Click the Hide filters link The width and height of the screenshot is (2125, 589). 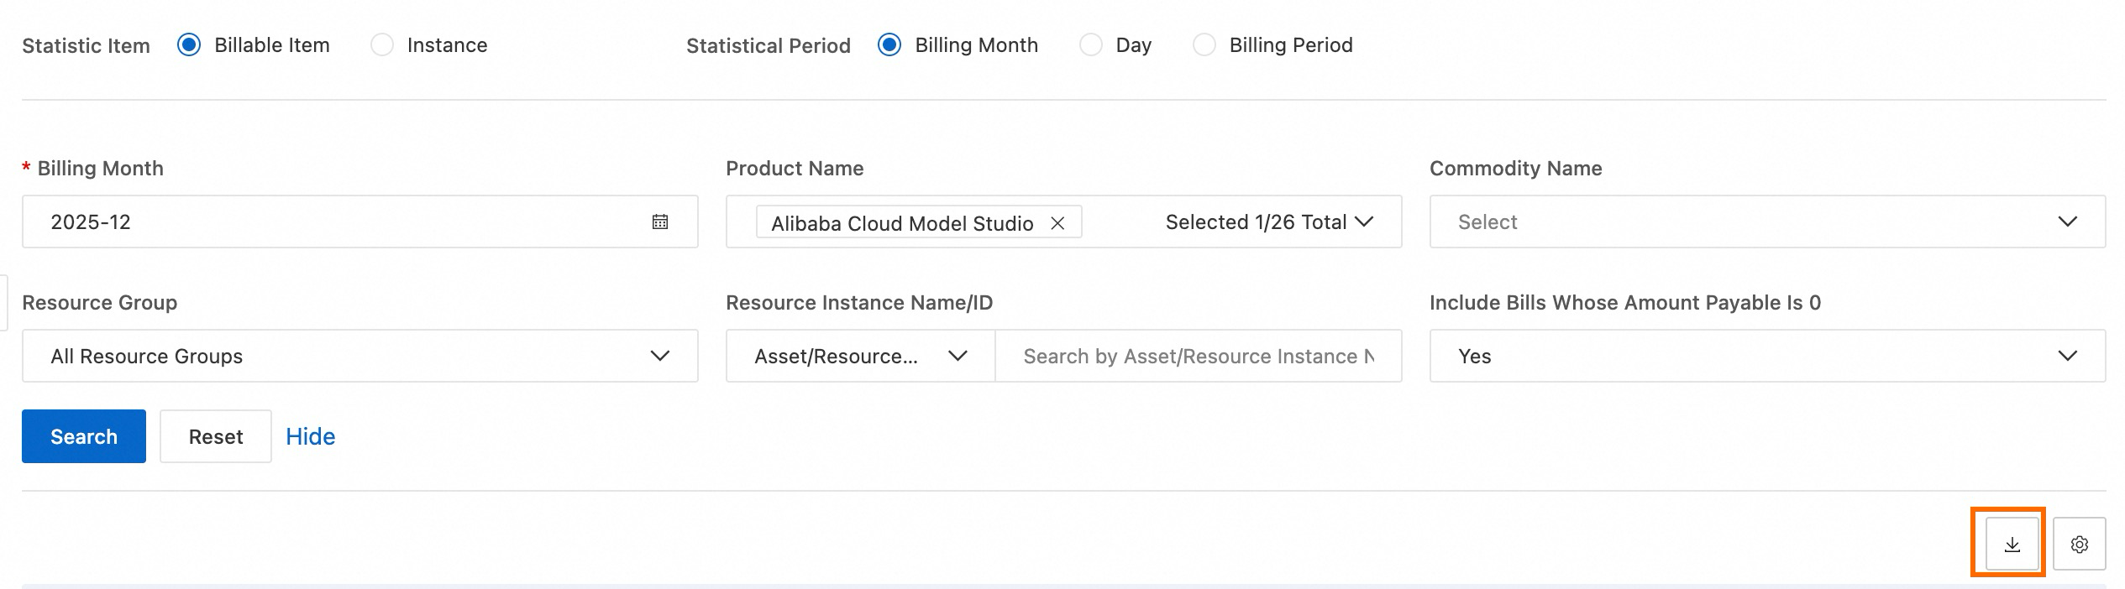pos(310,436)
